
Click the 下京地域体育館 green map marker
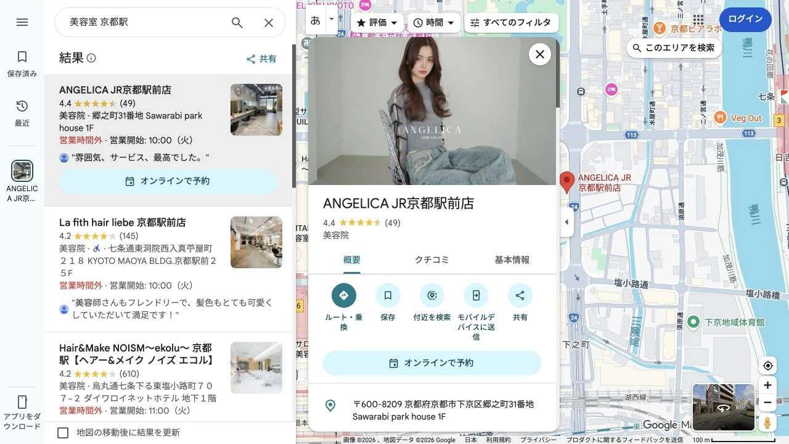(693, 321)
